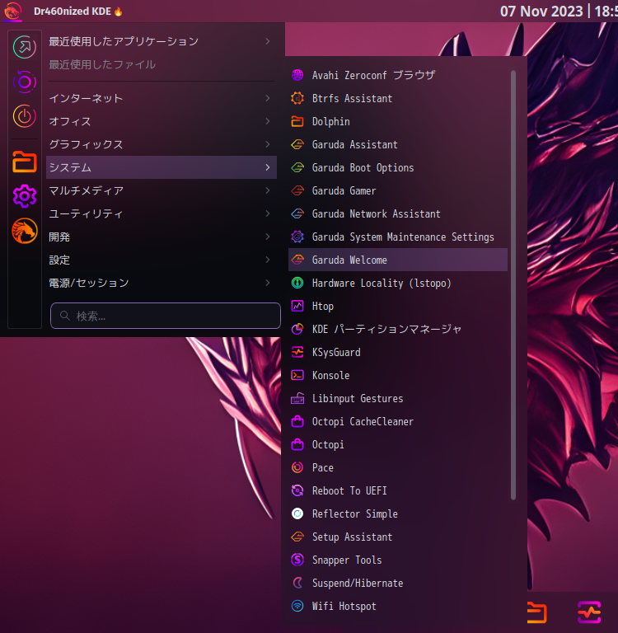Click the Octopi CacheCleaner bag icon
This screenshot has height=633, width=618.
pyautogui.click(x=297, y=421)
